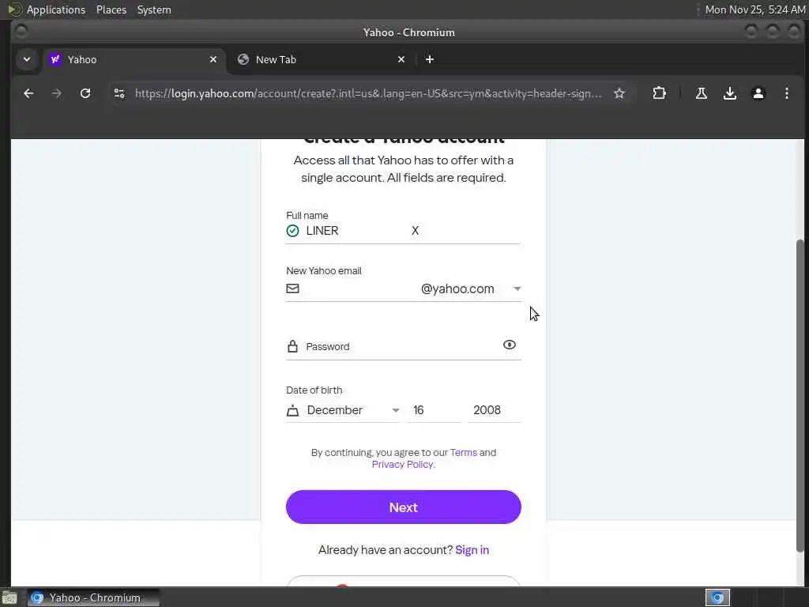
Task: Reload the Yahoo page
Action: pyautogui.click(x=85, y=93)
